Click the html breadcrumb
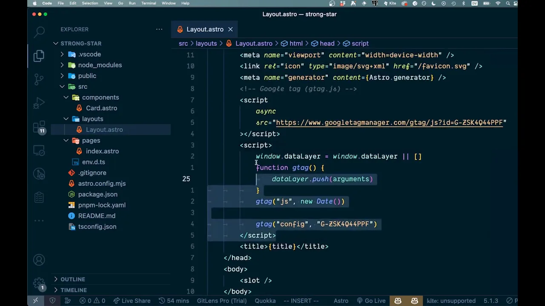The width and height of the screenshot is (545, 306). tap(296, 43)
